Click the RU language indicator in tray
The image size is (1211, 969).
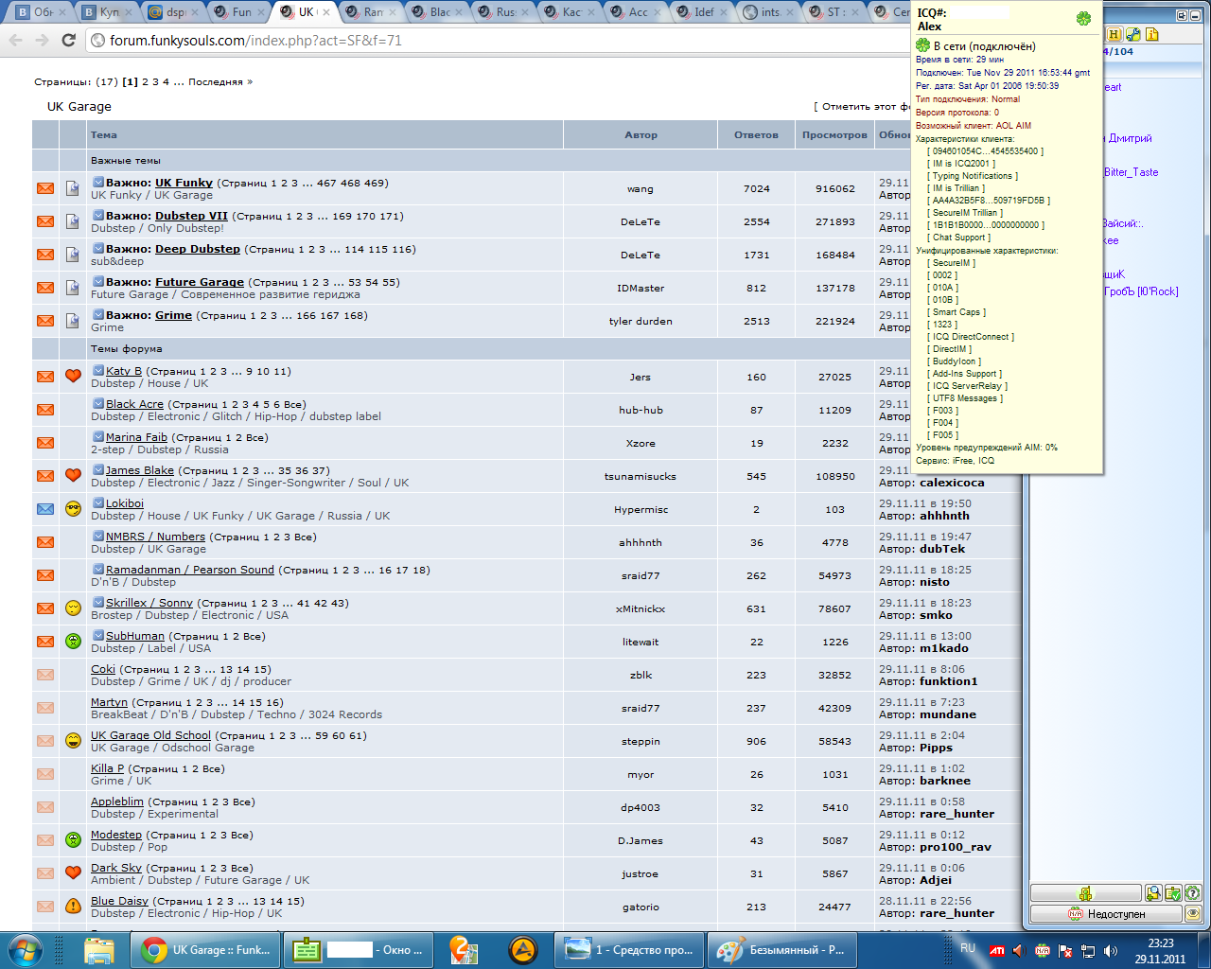pyautogui.click(x=968, y=948)
